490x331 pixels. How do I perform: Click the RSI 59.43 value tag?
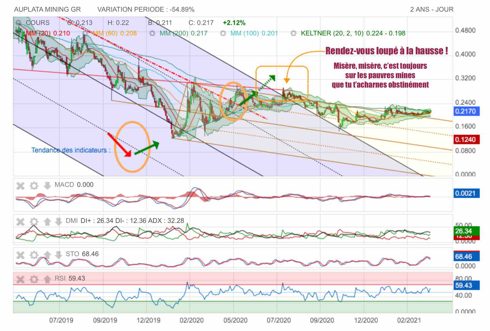coord(466,285)
